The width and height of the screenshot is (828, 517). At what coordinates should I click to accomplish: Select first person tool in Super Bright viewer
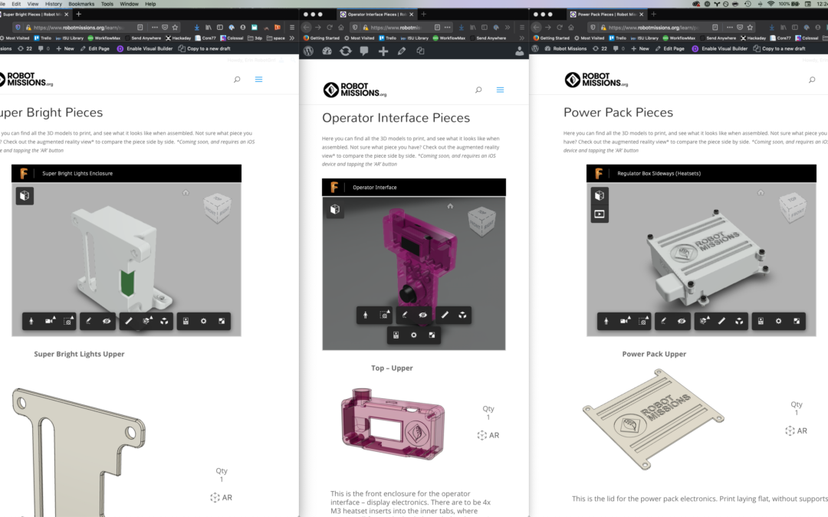pyautogui.click(x=31, y=321)
